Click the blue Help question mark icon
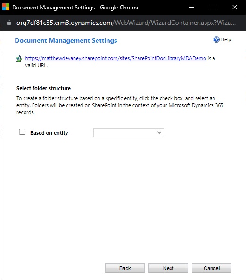Image resolution: width=246 pixels, height=280 pixels. 216,39
